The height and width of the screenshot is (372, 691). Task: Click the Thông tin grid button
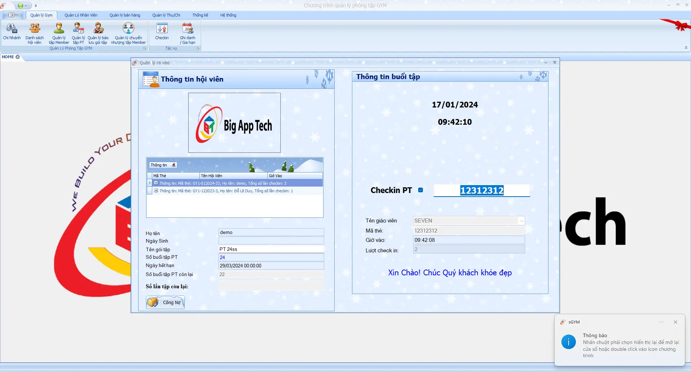pos(163,165)
